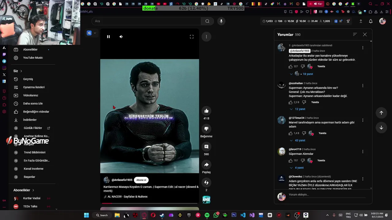Viewport: 392px width, 220px height.
Task: Click the comments icon showing 590
Action: (206, 147)
